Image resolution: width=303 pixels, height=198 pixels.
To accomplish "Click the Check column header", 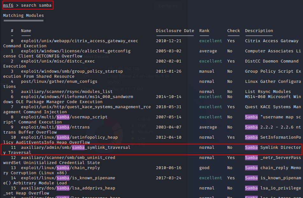I will [x=233, y=31].
